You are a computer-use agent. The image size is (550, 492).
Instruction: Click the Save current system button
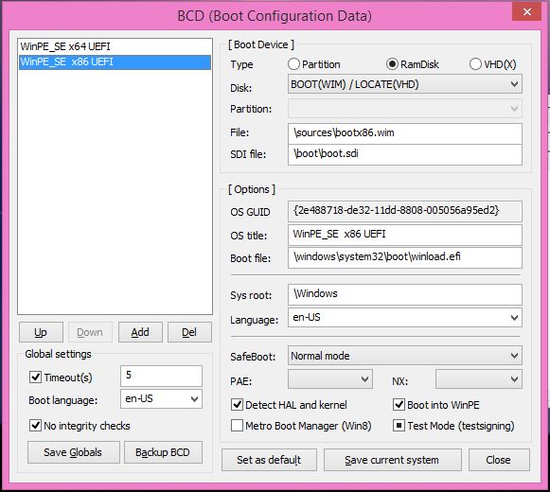click(x=393, y=460)
